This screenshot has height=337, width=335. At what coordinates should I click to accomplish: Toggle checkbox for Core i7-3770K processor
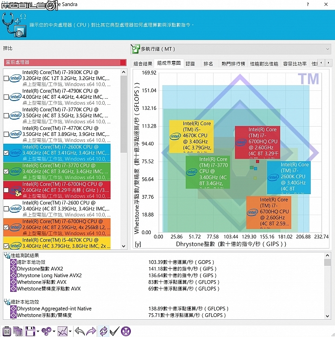point(6,115)
